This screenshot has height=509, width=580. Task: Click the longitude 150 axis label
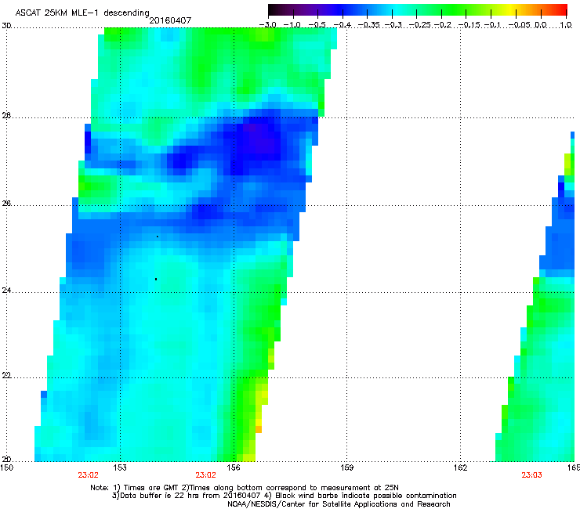click(6, 467)
